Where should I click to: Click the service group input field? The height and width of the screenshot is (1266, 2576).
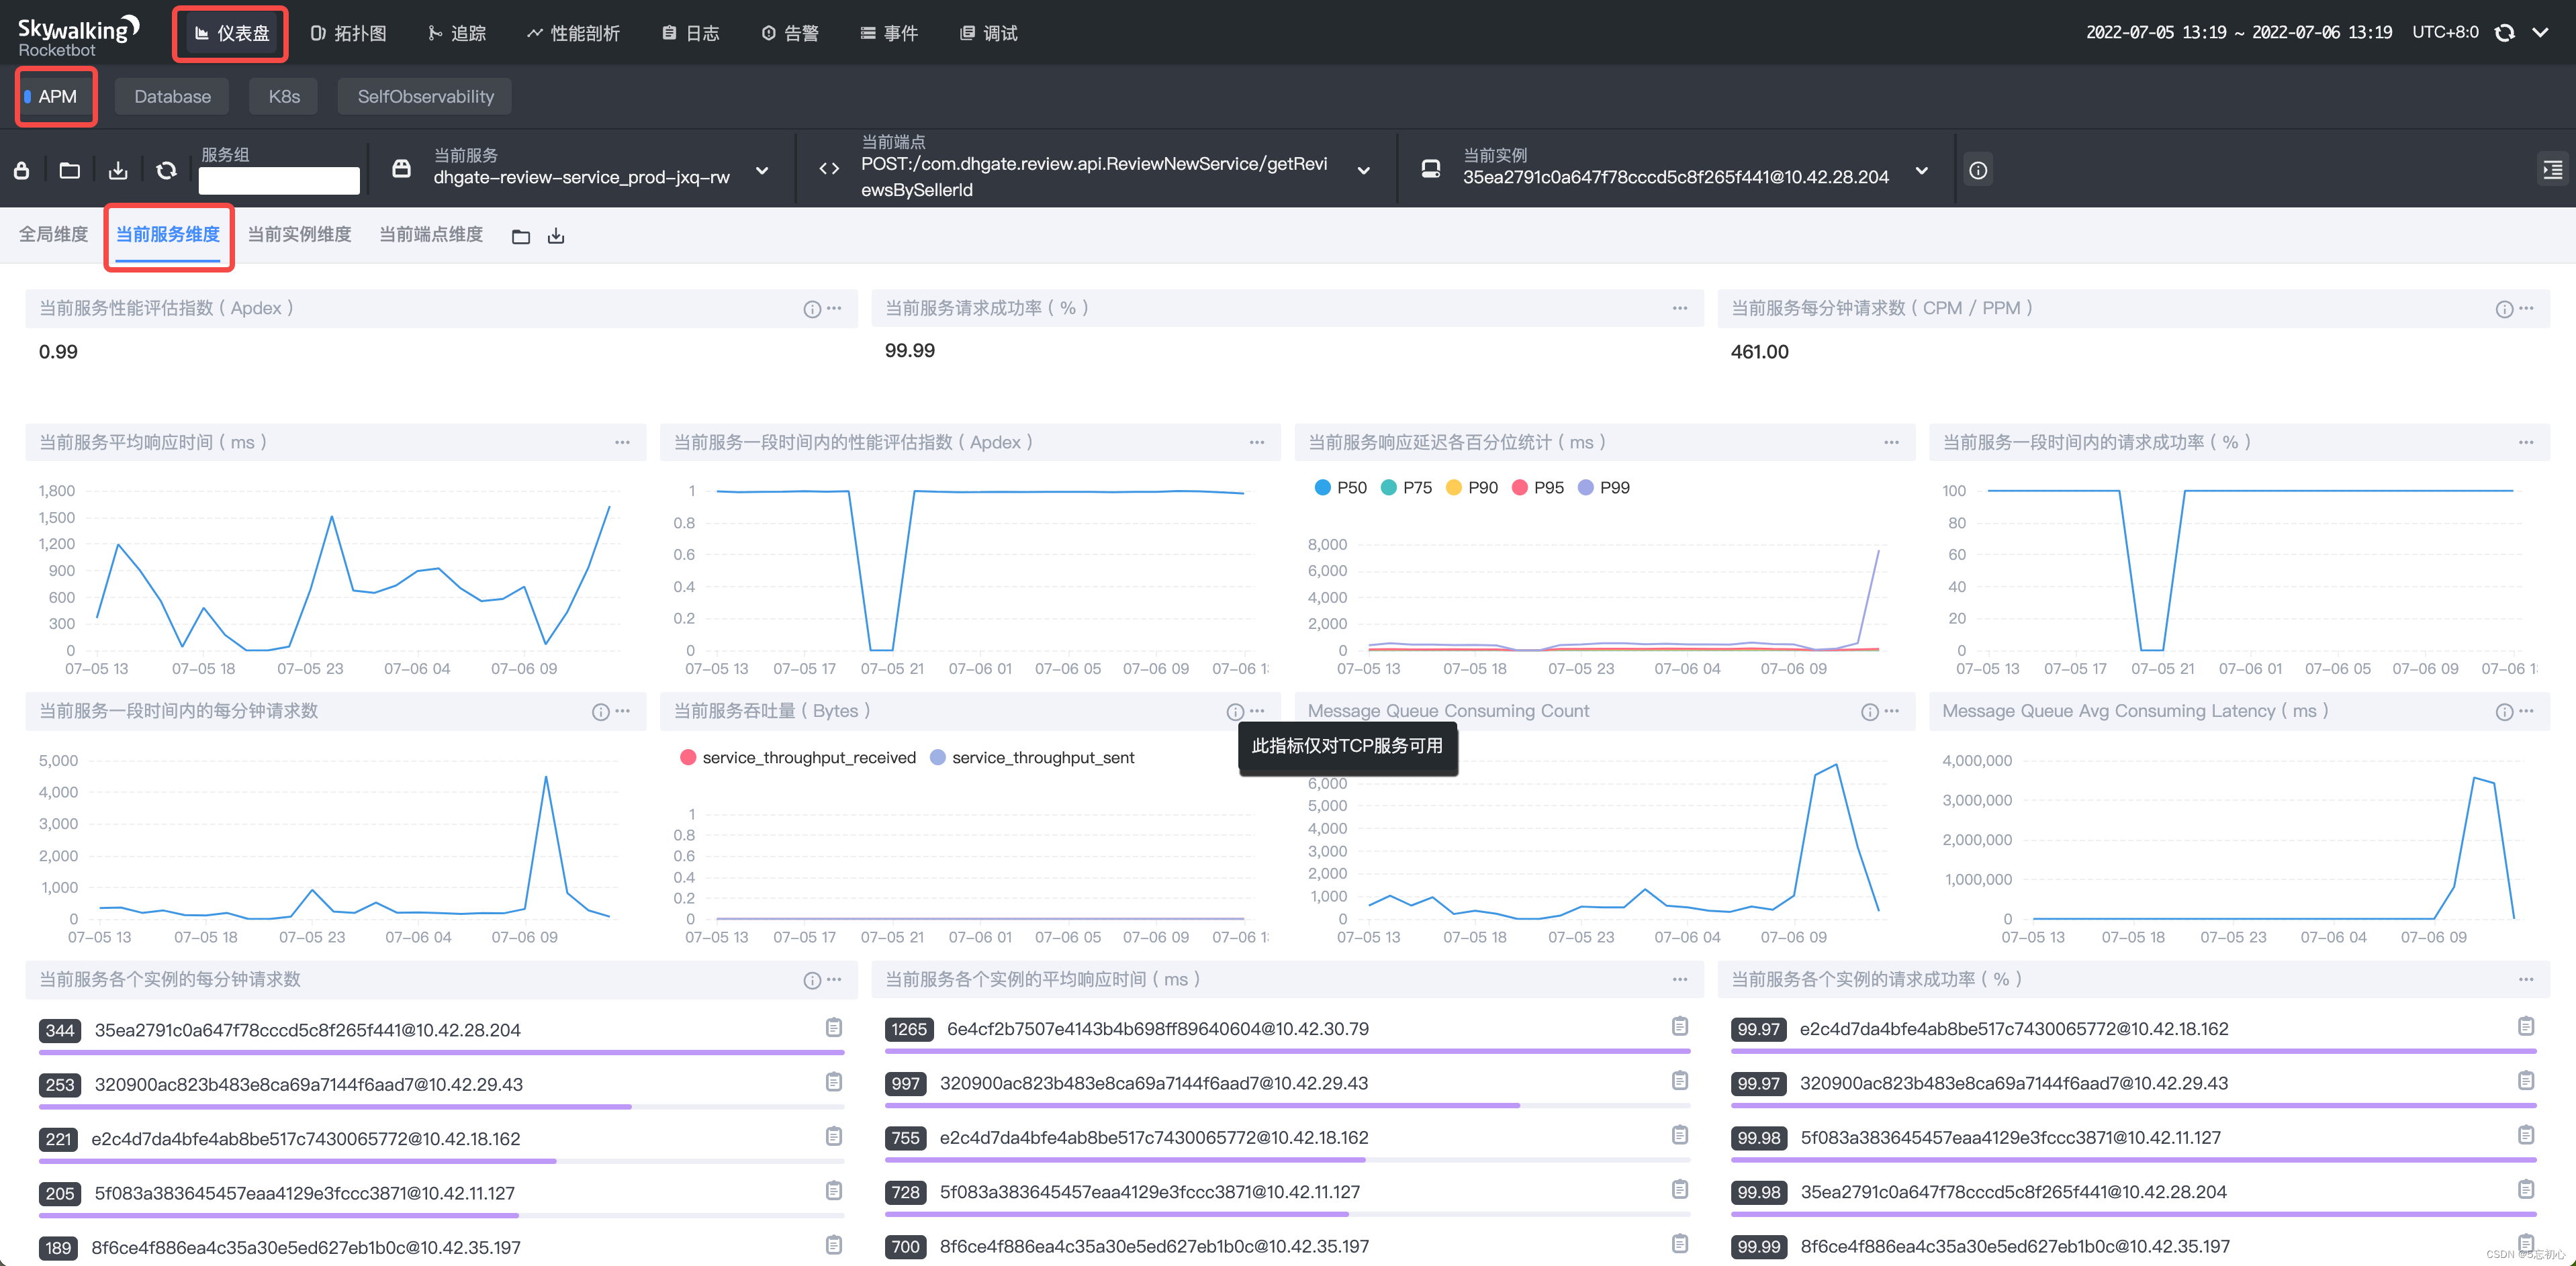(x=279, y=181)
